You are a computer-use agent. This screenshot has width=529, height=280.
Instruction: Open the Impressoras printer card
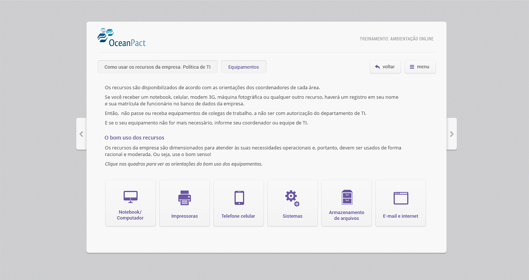click(185, 203)
